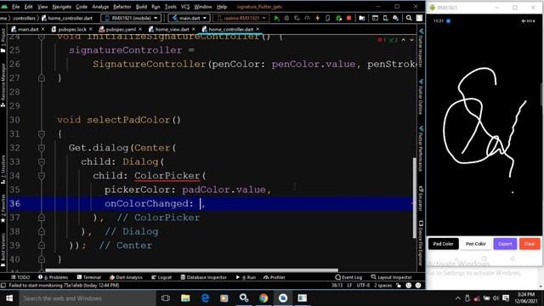544x306 pixels.
Task: Open the Favorites tool window
Action: [x=3, y=208]
